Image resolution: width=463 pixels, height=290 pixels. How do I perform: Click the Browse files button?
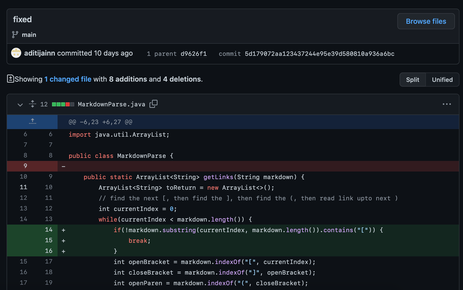(x=426, y=21)
